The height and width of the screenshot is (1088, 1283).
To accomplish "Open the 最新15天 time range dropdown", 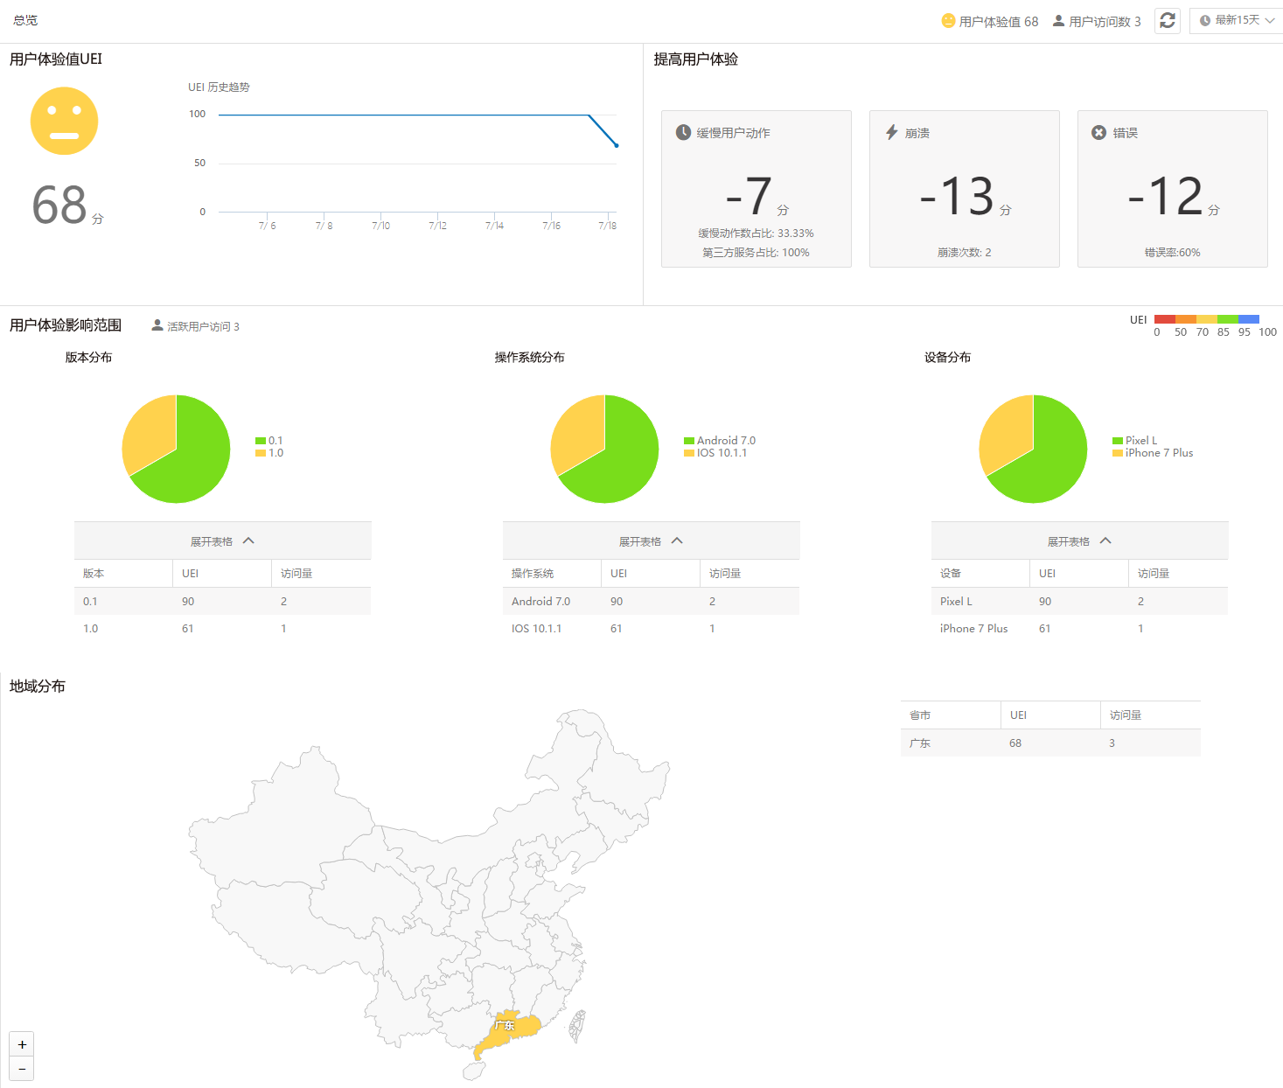I will 1235,20.
